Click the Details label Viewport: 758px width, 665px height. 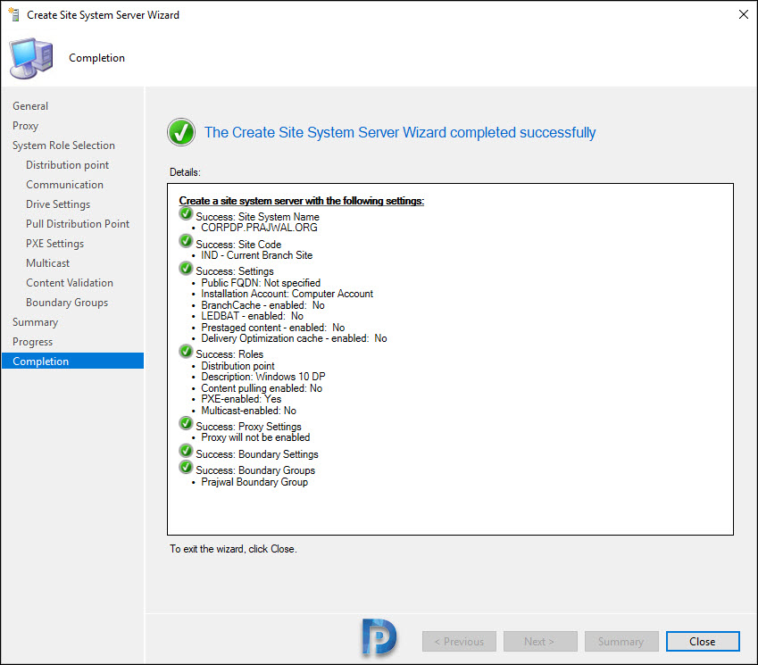tap(185, 172)
